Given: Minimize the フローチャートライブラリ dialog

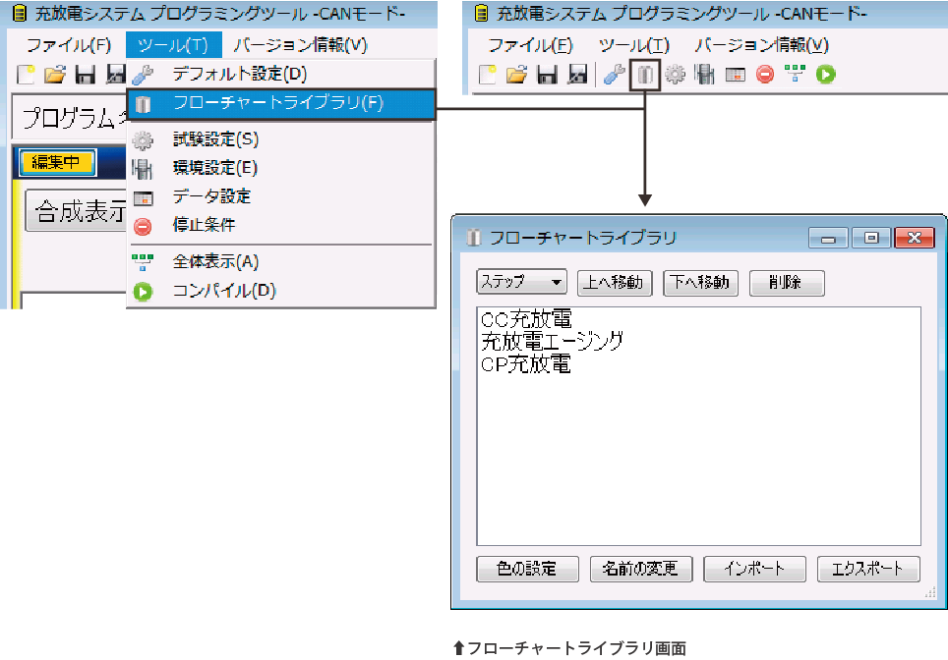Looking at the screenshot, I should pos(828,238).
